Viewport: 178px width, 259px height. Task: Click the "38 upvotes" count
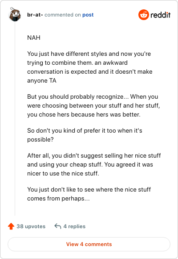pos(31,226)
